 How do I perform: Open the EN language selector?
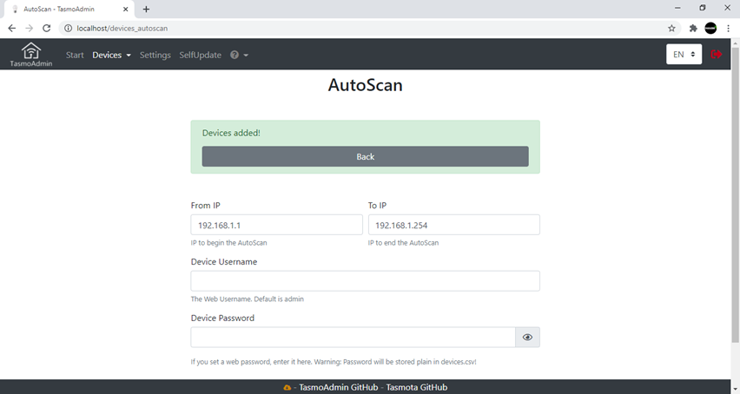coord(684,54)
